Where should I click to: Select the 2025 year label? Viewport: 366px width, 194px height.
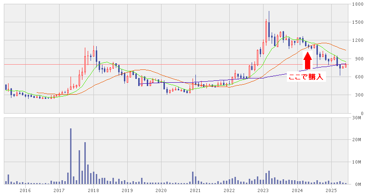point(331,190)
